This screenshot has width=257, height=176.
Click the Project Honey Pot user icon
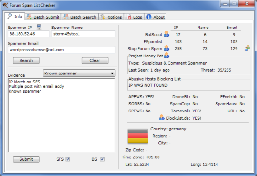point(167,55)
